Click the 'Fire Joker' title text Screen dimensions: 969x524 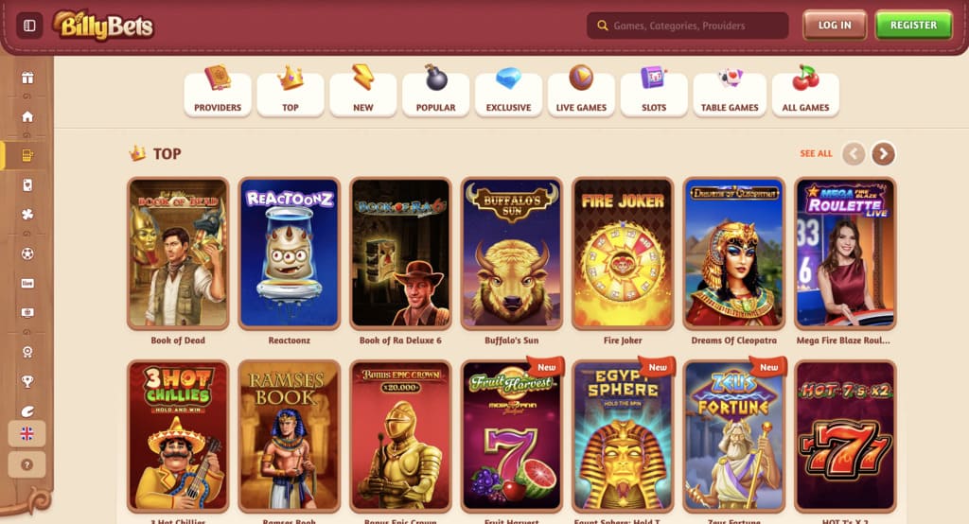click(623, 341)
